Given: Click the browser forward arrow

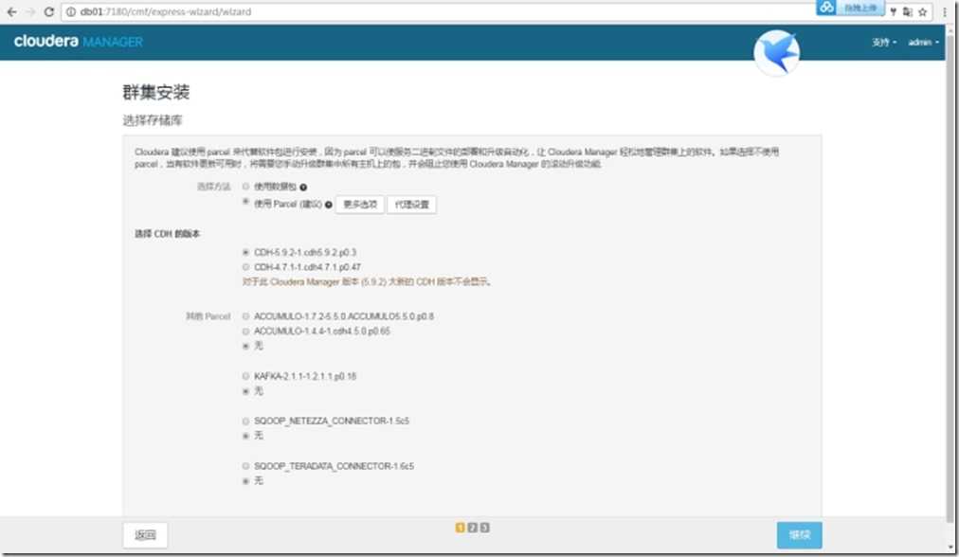Looking at the screenshot, I should click(30, 11).
